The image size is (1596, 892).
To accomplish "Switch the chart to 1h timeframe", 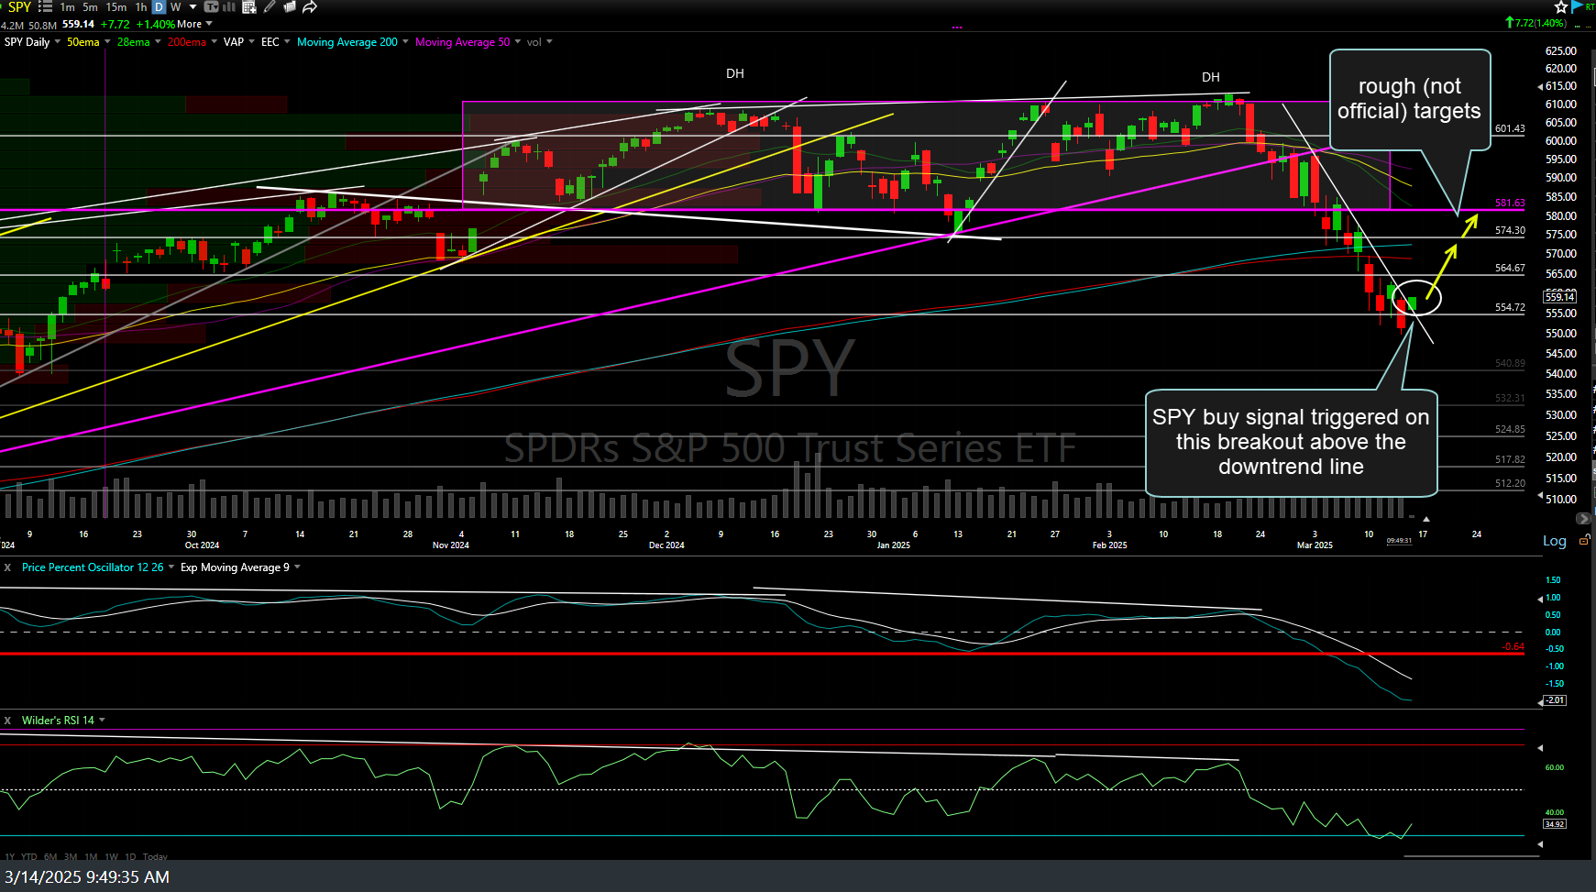I will point(139,7).
